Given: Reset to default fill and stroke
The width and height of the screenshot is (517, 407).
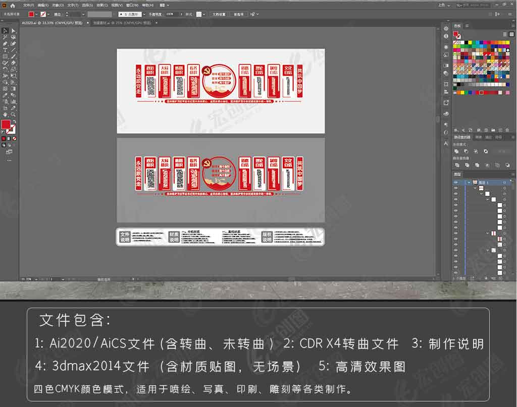Looking at the screenshot, I should (3, 132).
